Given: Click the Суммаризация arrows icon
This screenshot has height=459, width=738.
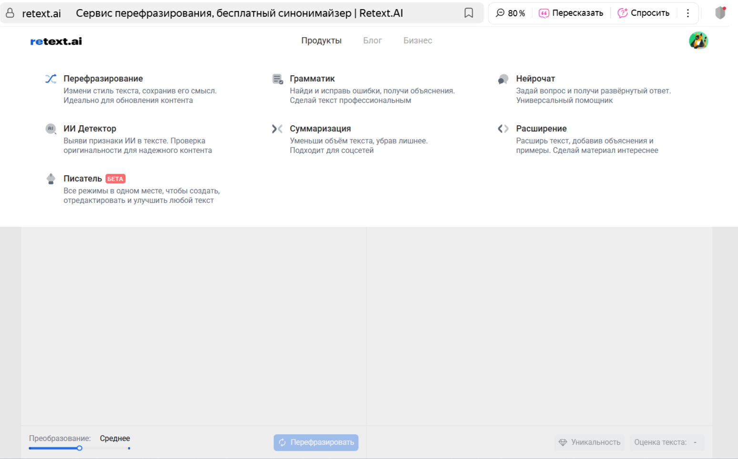Looking at the screenshot, I should tap(277, 129).
